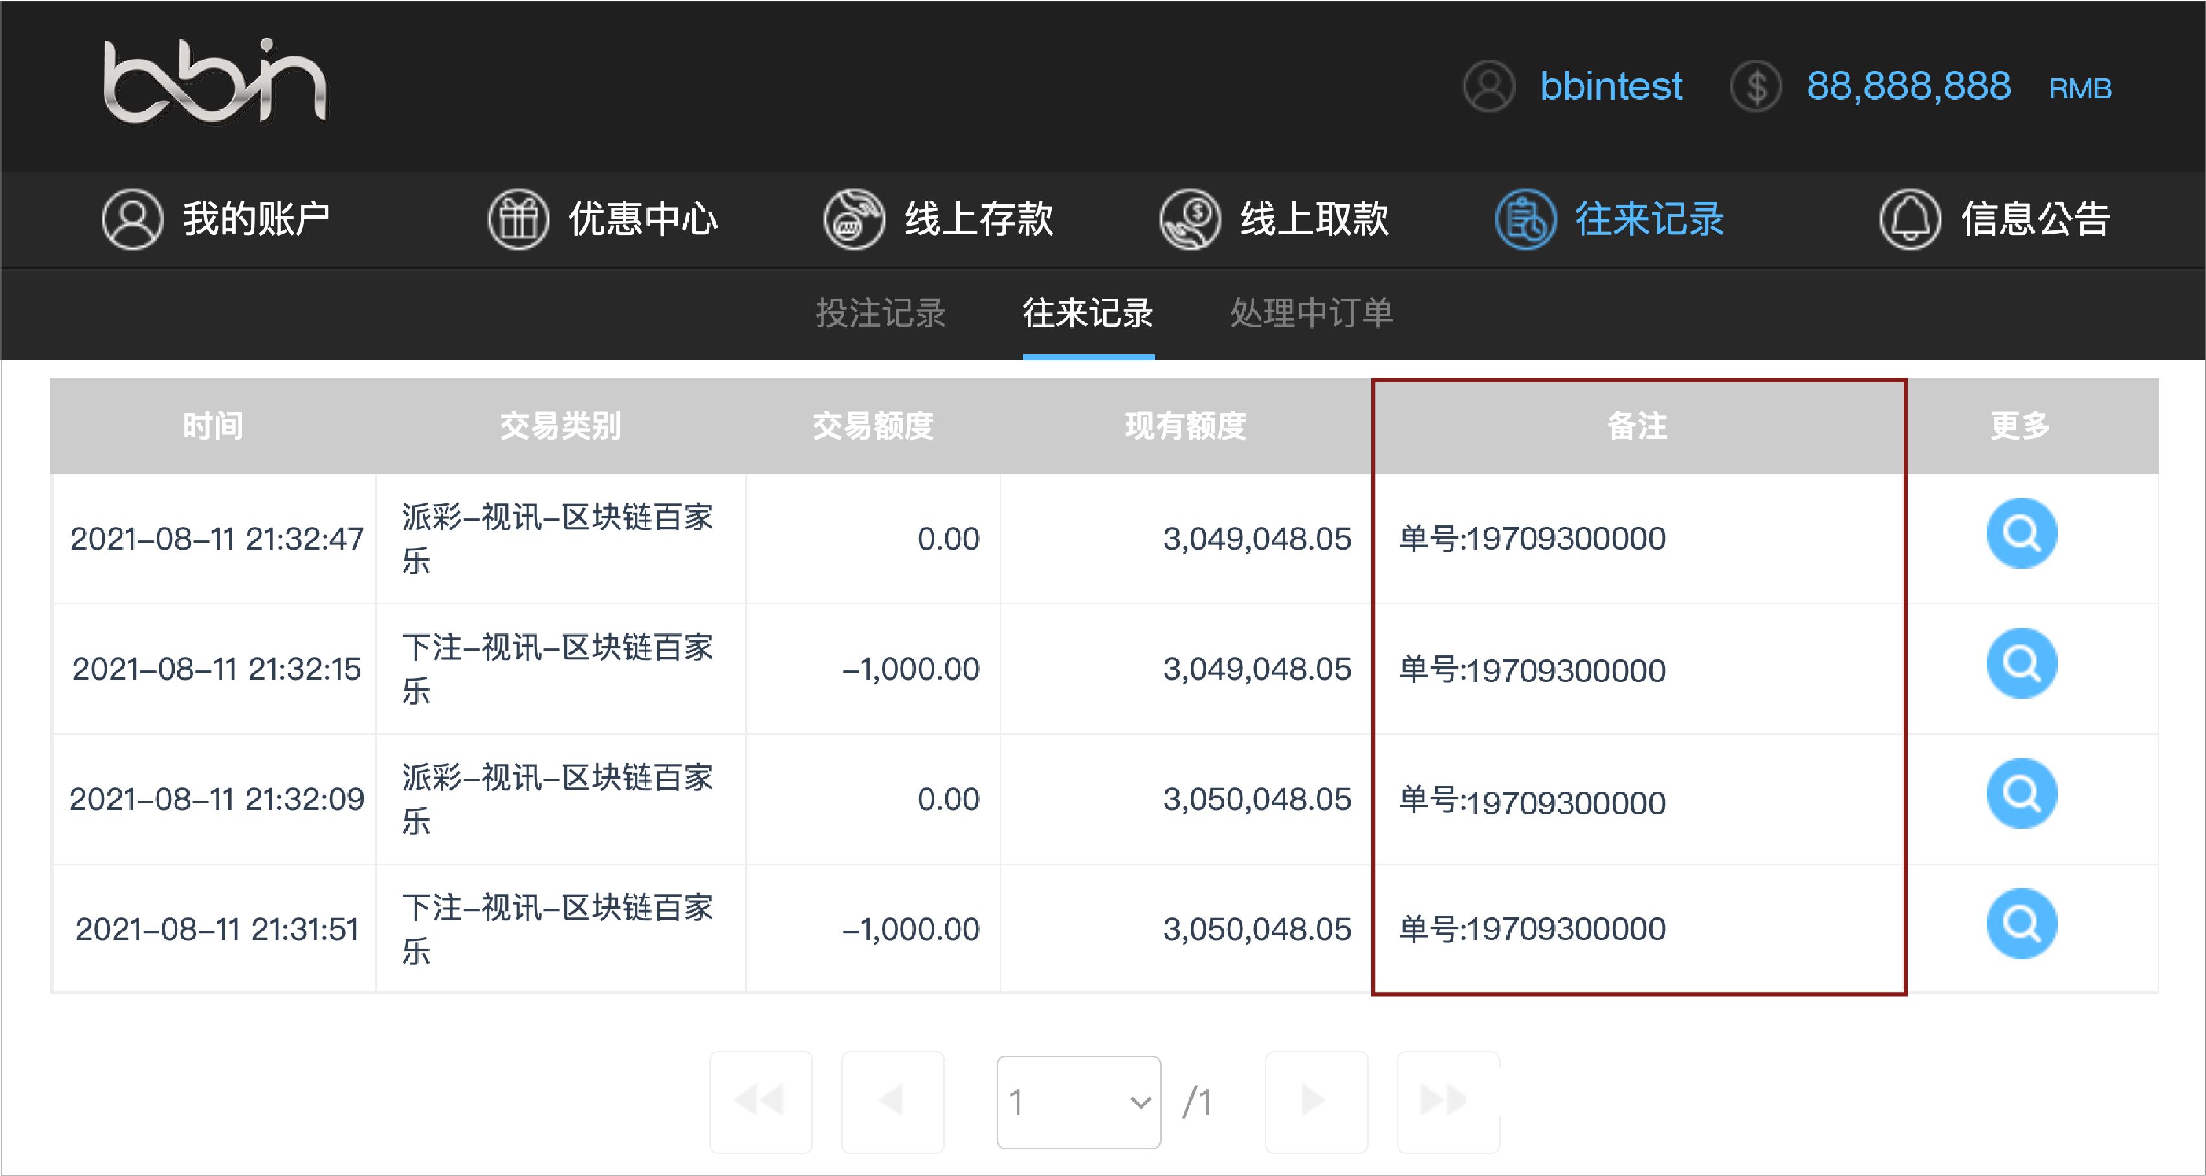This screenshot has height=1176, width=2206.
Task: Open details for 21:31:51 record
Action: coord(2020,924)
